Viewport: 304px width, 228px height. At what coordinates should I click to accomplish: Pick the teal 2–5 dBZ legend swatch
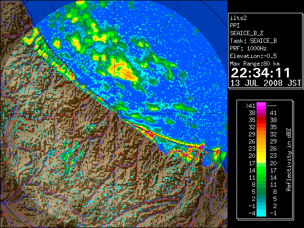pyautogui.click(x=261, y=199)
